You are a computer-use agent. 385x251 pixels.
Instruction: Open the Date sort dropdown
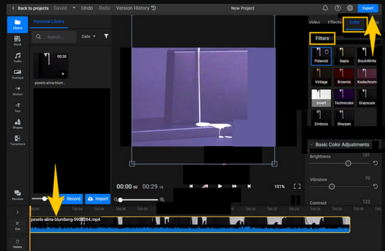click(89, 36)
